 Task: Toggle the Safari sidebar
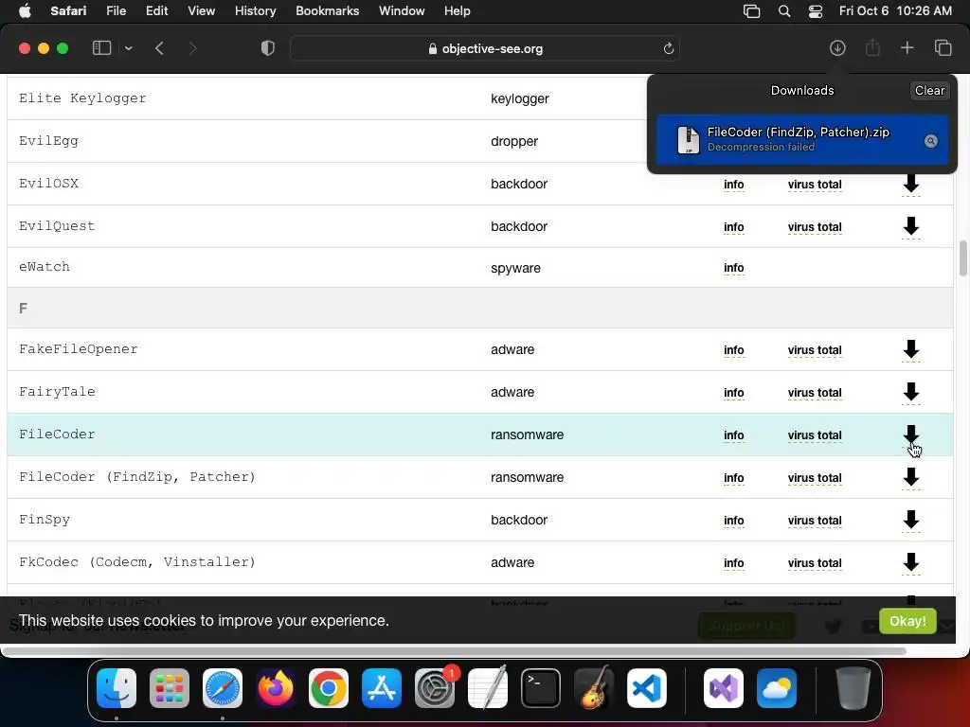coord(101,48)
